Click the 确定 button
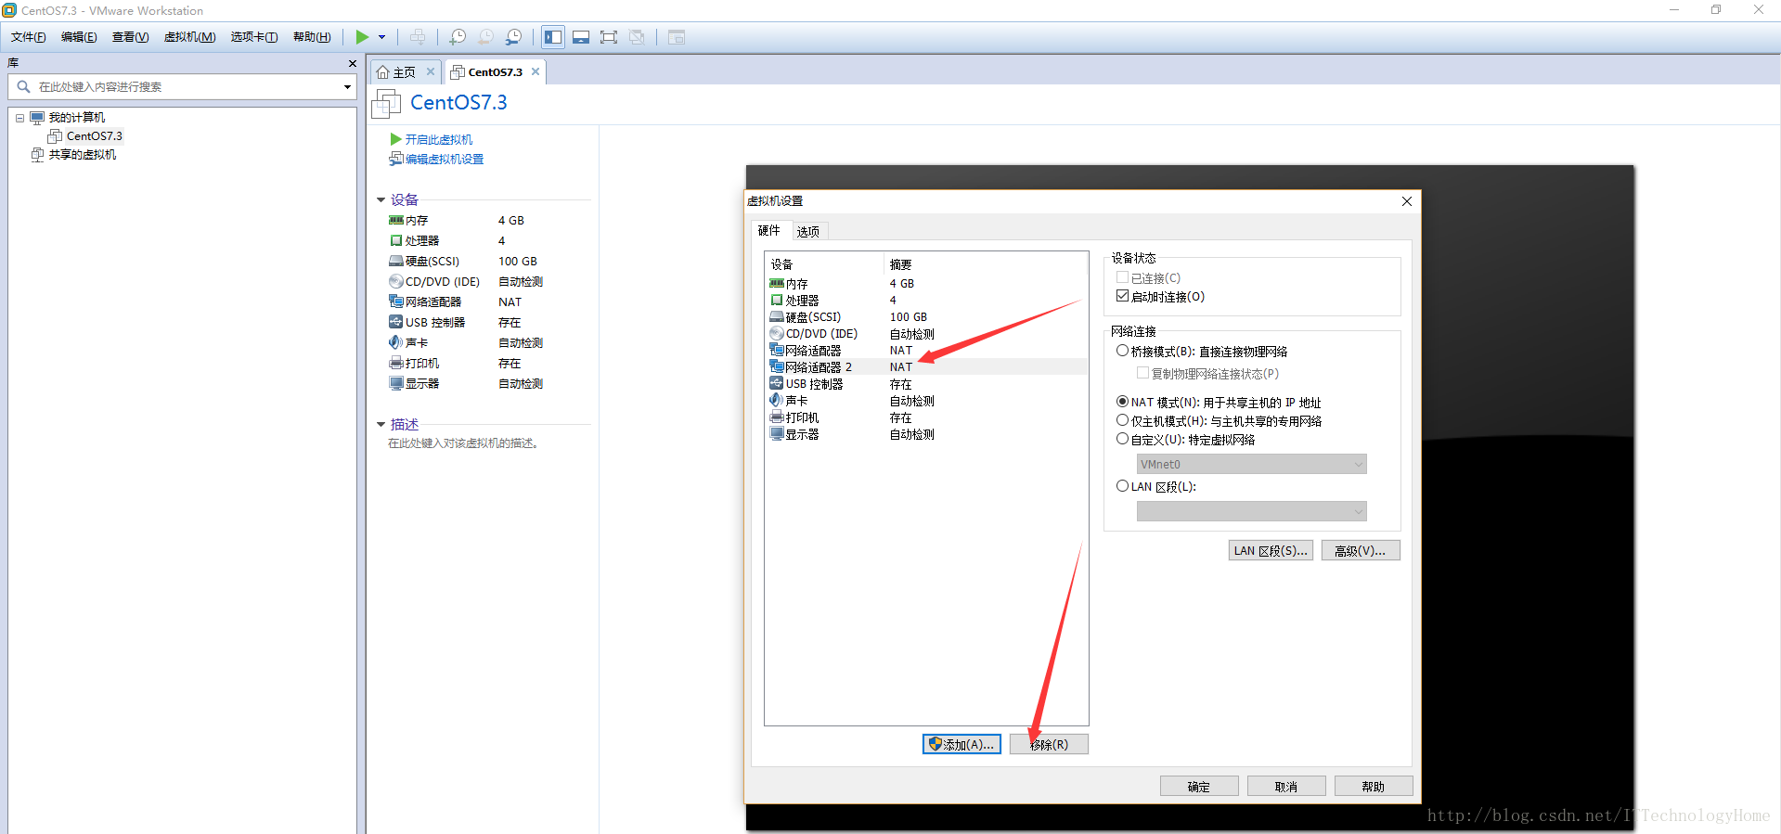This screenshot has width=1781, height=834. click(x=1199, y=787)
